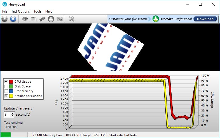Screen dimensions: 220x138
Task: Click TreeSize Professional banner label
Action: (176, 19)
